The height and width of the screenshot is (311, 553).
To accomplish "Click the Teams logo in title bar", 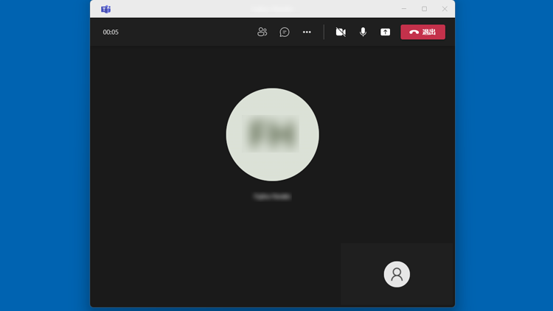I will pos(106,9).
